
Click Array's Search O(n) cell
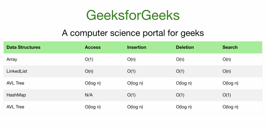point(227,59)
